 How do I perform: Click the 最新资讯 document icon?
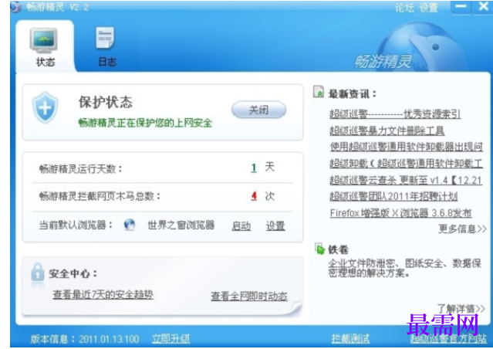tap(318, 92)
